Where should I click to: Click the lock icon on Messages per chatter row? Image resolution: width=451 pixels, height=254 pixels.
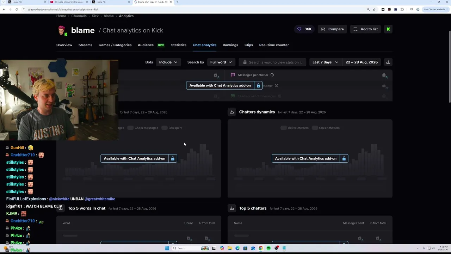click(384, 75)
